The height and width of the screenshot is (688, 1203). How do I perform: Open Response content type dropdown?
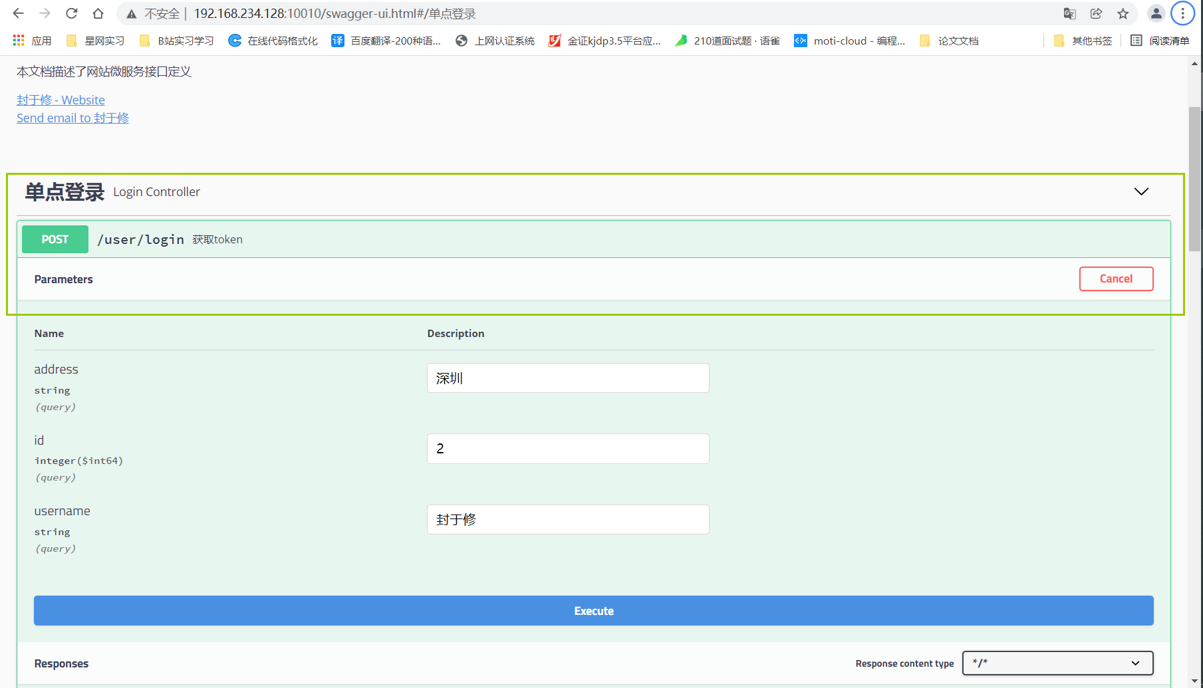click(1057, 663)
